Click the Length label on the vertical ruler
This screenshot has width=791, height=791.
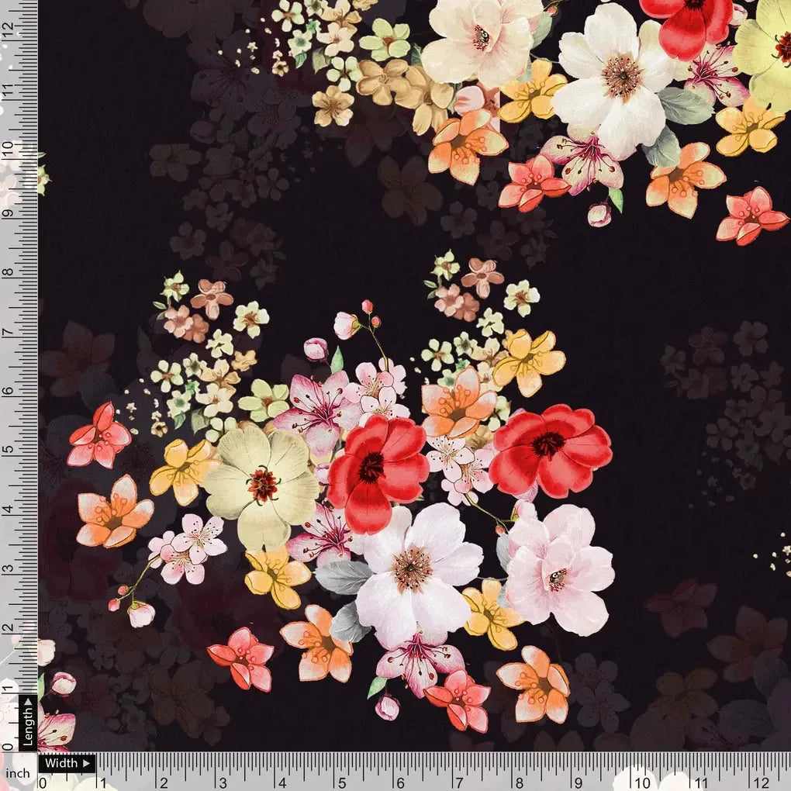[x=27, y=727]
